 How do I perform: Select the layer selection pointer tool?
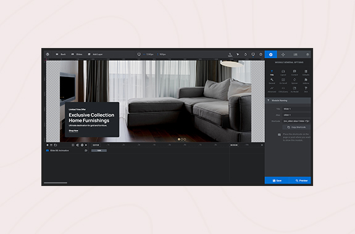pos(238,54)
